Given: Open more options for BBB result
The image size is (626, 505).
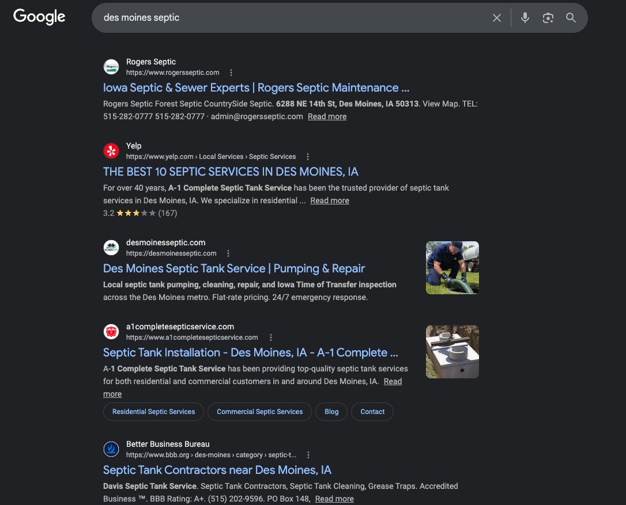Looking at the screenshot, I should point(308,455).
